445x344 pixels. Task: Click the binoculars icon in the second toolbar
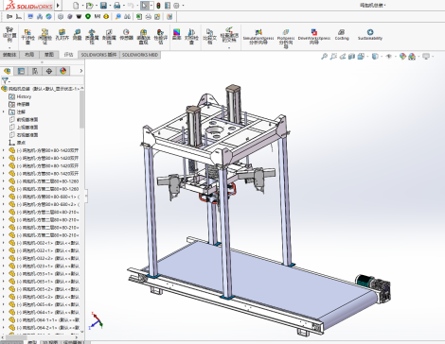point(128,16)
